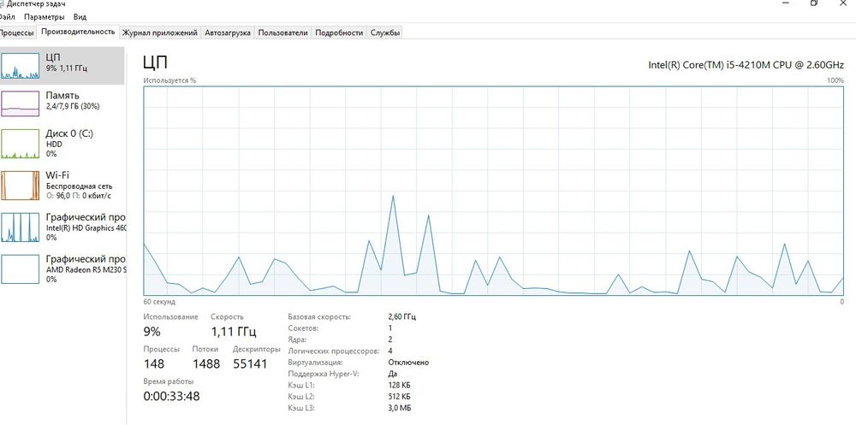The image size is (856, 425).
Task: Click the Intel(R) Core(TM) i5-4210M CPU label
Action: pyautogui.click(x=746, y=65)
